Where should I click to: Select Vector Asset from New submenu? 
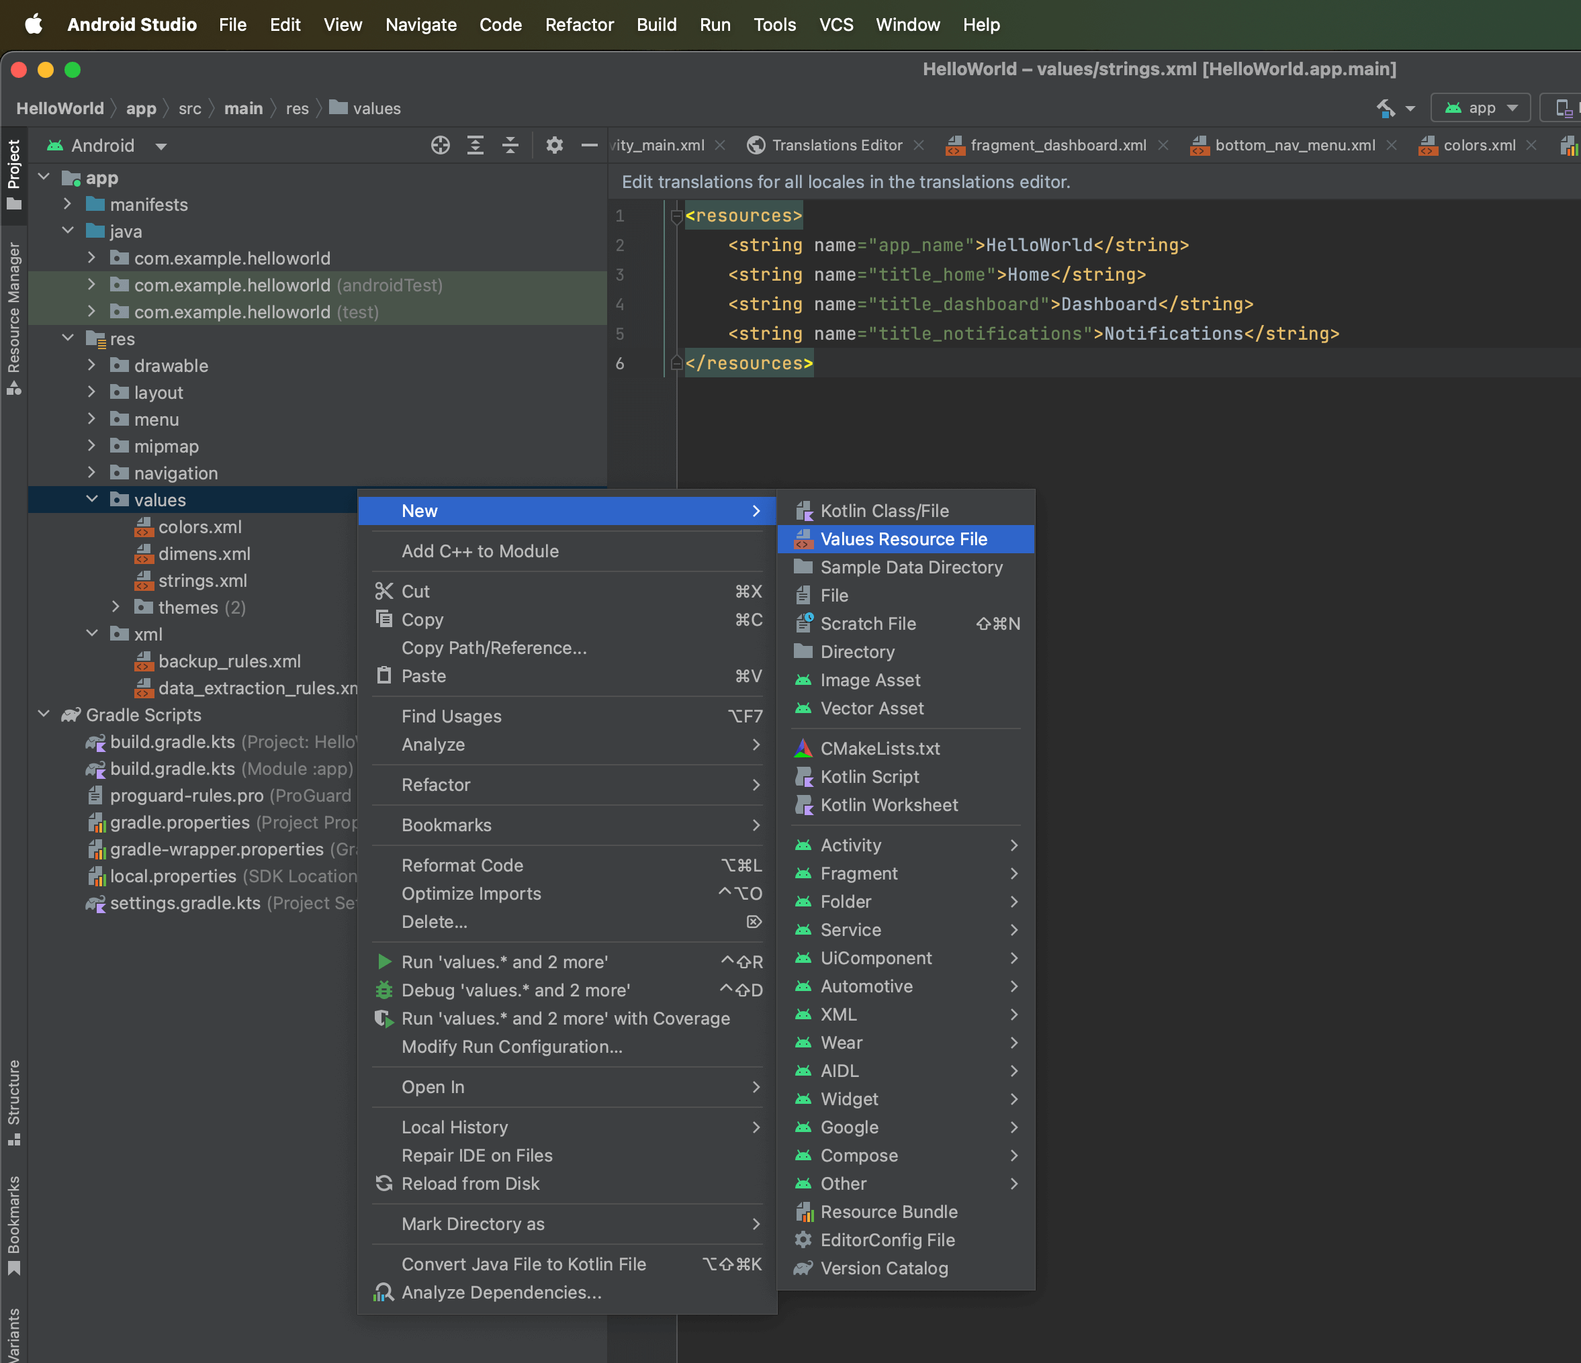[x=906, y=708]
